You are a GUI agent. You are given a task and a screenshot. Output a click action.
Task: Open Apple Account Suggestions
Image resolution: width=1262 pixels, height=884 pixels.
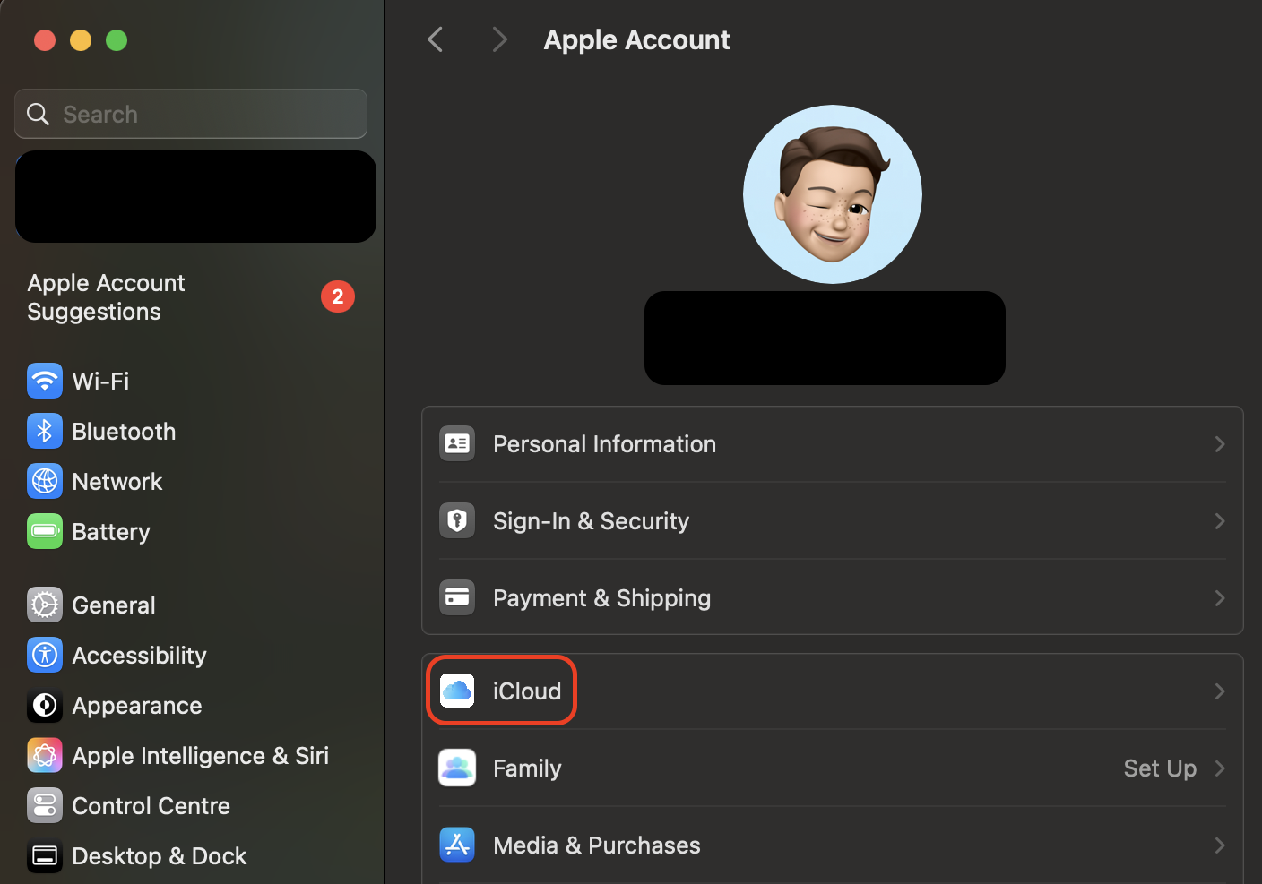tap(106, 296)
